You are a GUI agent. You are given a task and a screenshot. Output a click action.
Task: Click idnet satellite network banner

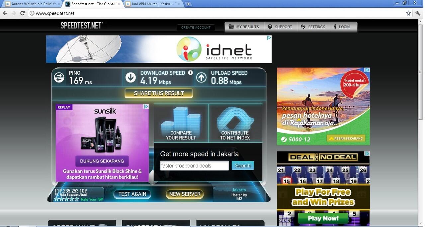[159, 49]
